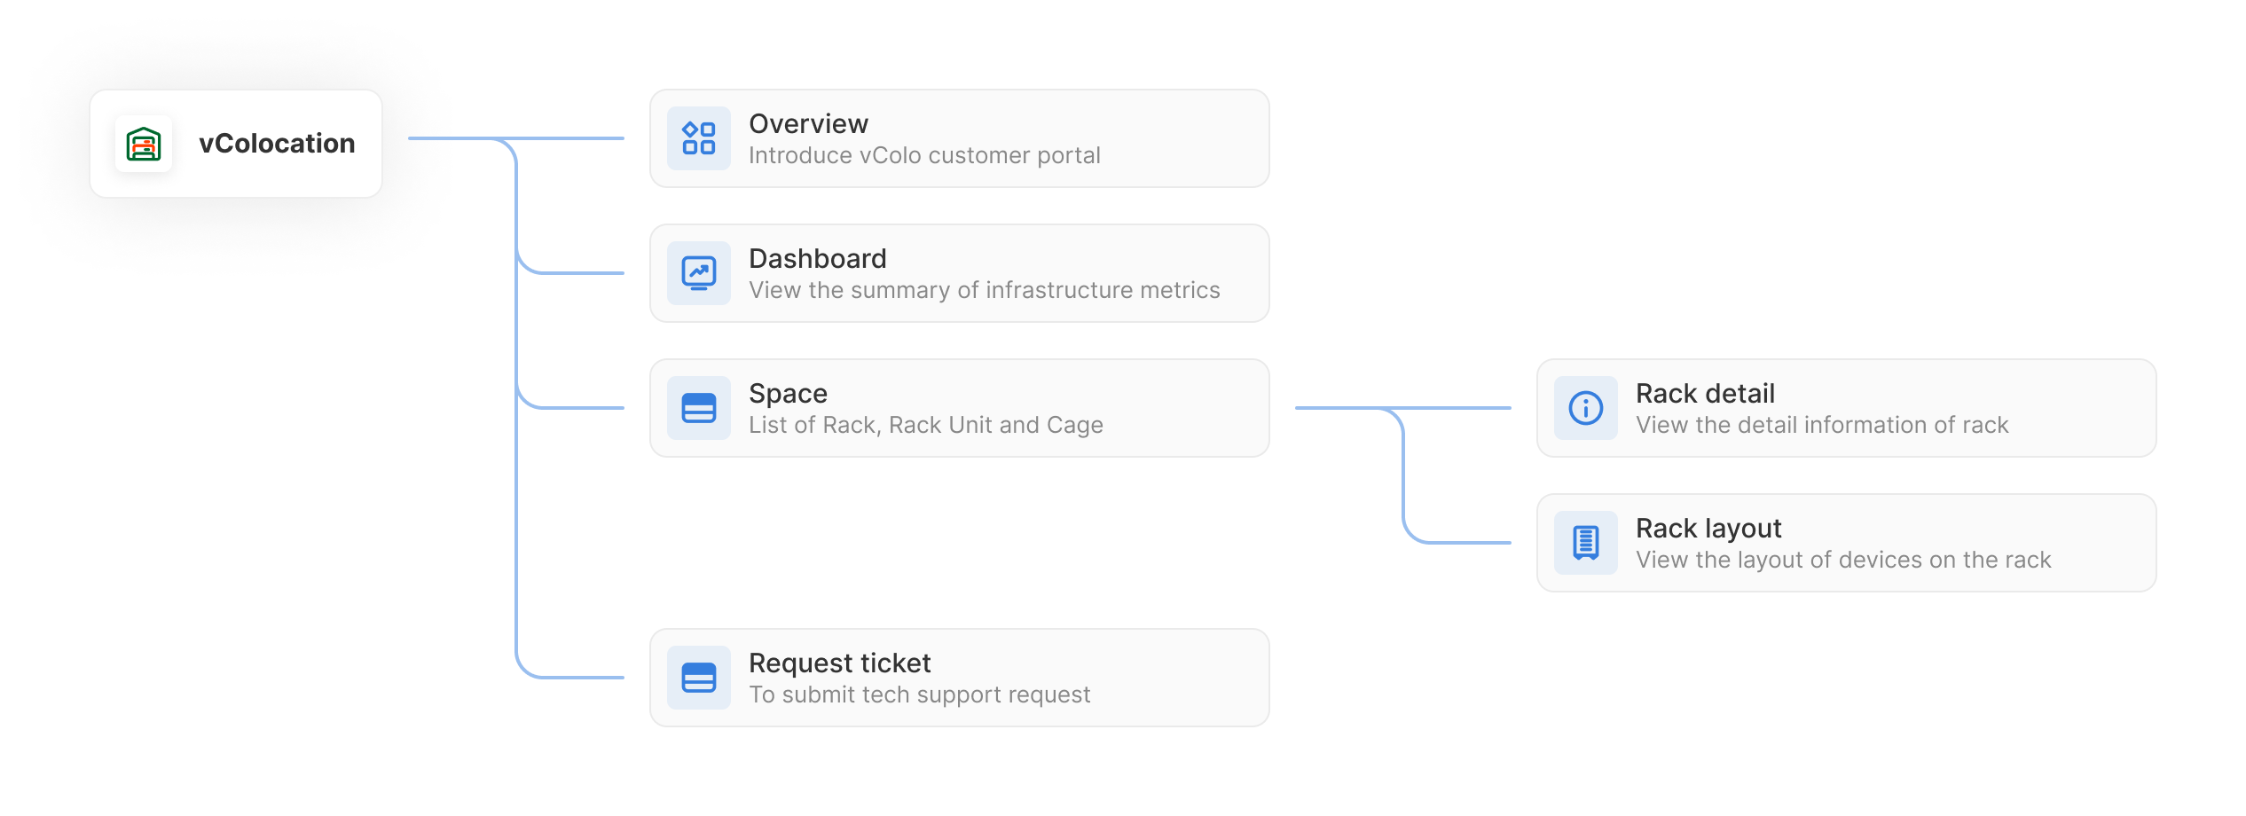Open the Overview title link
Screen dimensions: 2246x816
pos(808,124)
